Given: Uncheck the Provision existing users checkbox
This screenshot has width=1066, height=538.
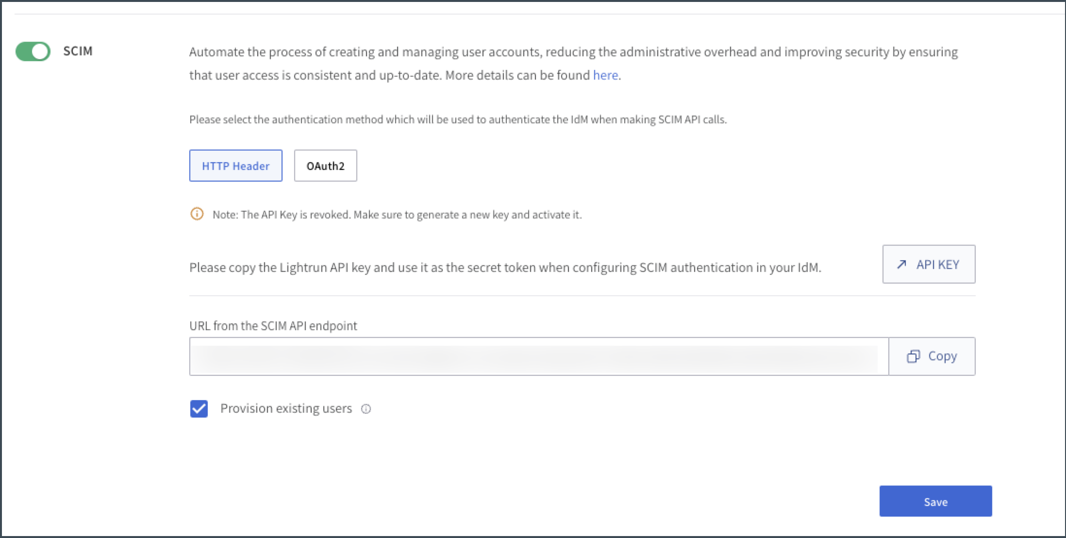Looking at the screenshot, I should click(199, 409).
